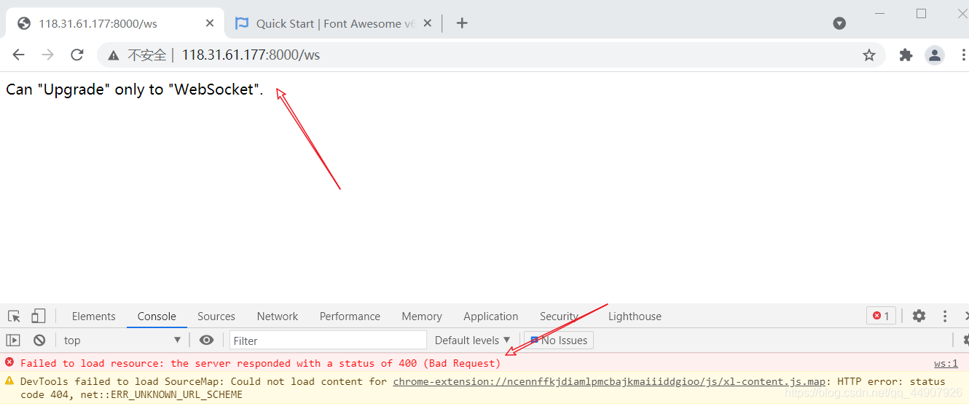Screen dimensions: 969x406
Task: Open the Chrome profile avatar
Action: pyautogui.click(x=935, y=55)
